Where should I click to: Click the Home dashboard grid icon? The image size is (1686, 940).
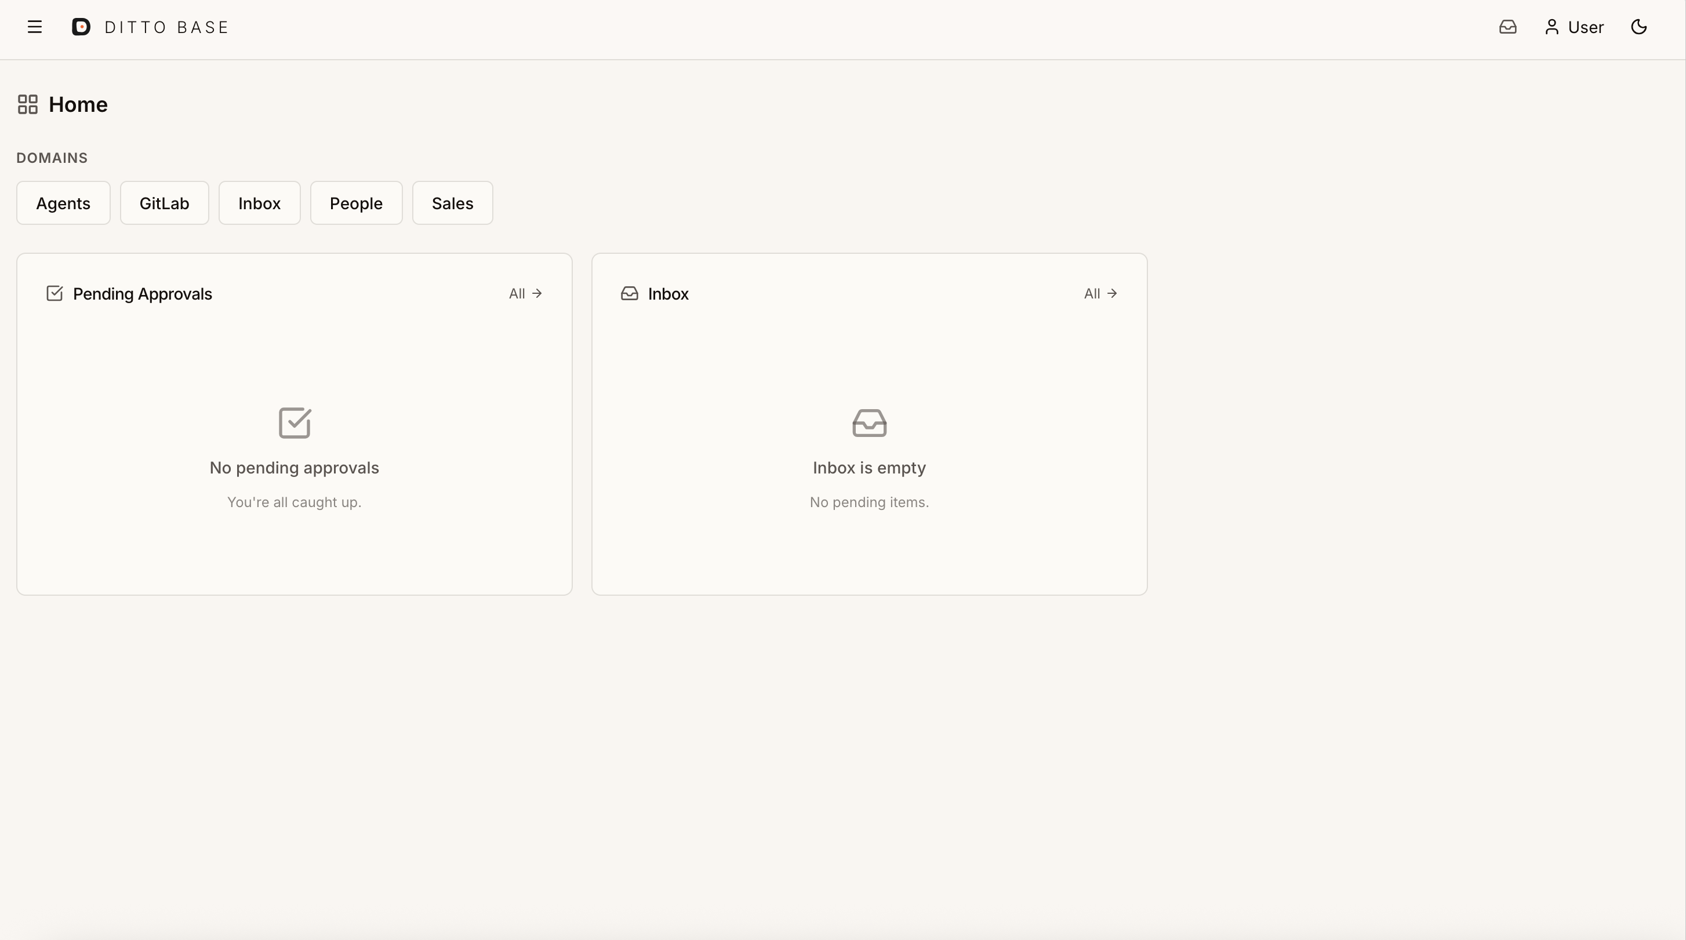27,103
